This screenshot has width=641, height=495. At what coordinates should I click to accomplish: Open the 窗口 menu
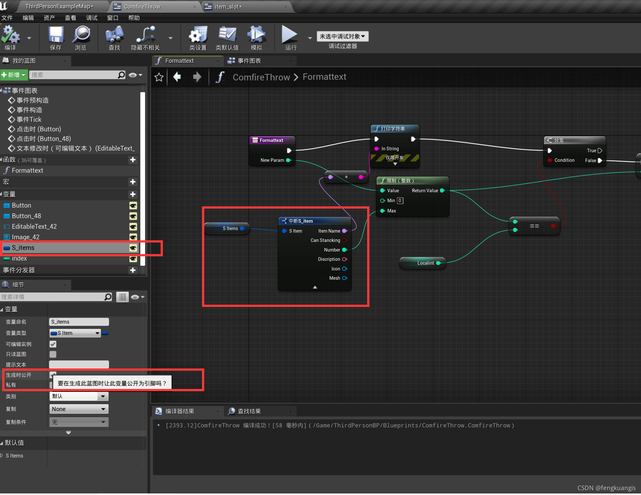coord(113,18)
